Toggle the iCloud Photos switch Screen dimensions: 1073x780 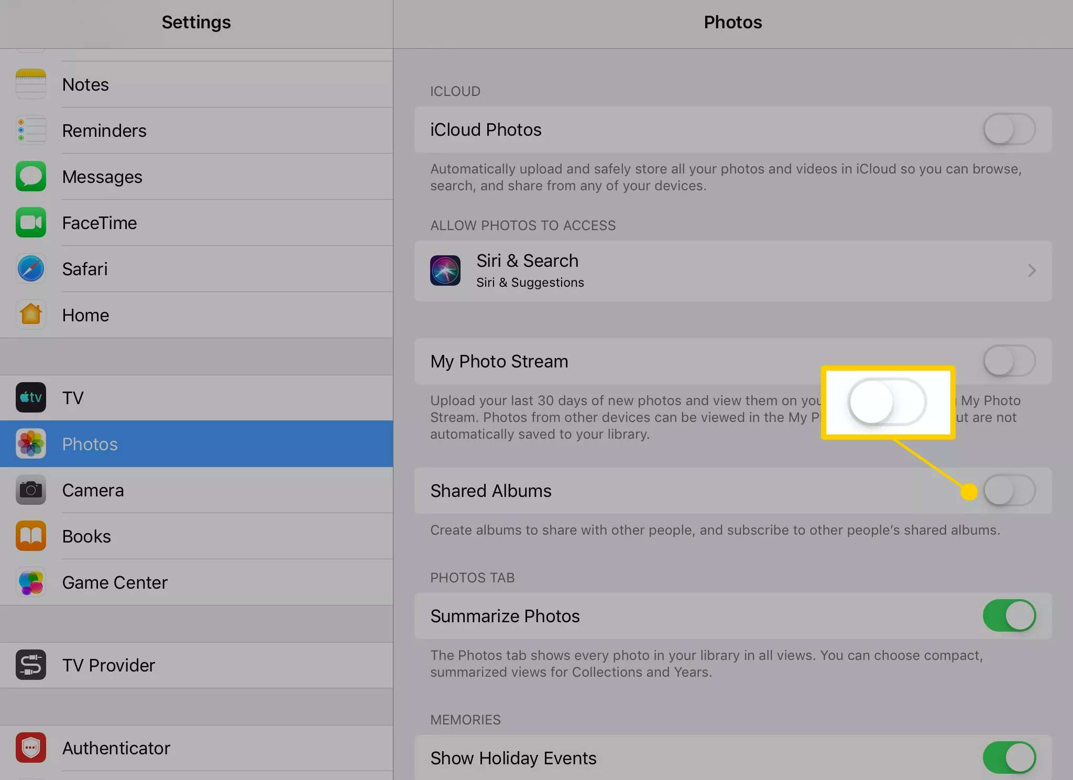tap(1009, 129)
